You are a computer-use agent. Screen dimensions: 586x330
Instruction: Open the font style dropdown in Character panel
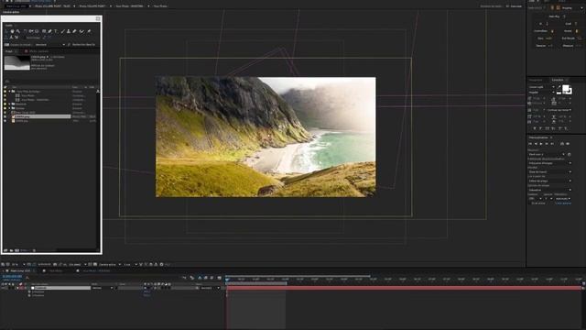[541, 92]
